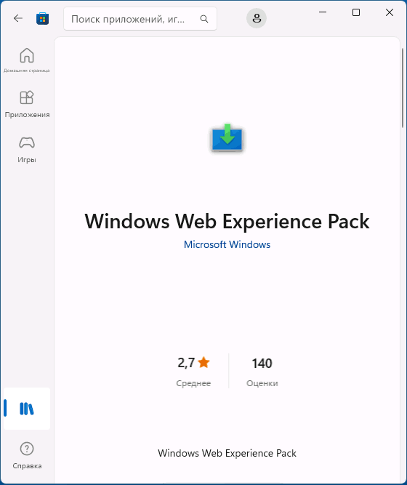Go back using the back arrow
407x485 pixels.
(x=18, y=19)
